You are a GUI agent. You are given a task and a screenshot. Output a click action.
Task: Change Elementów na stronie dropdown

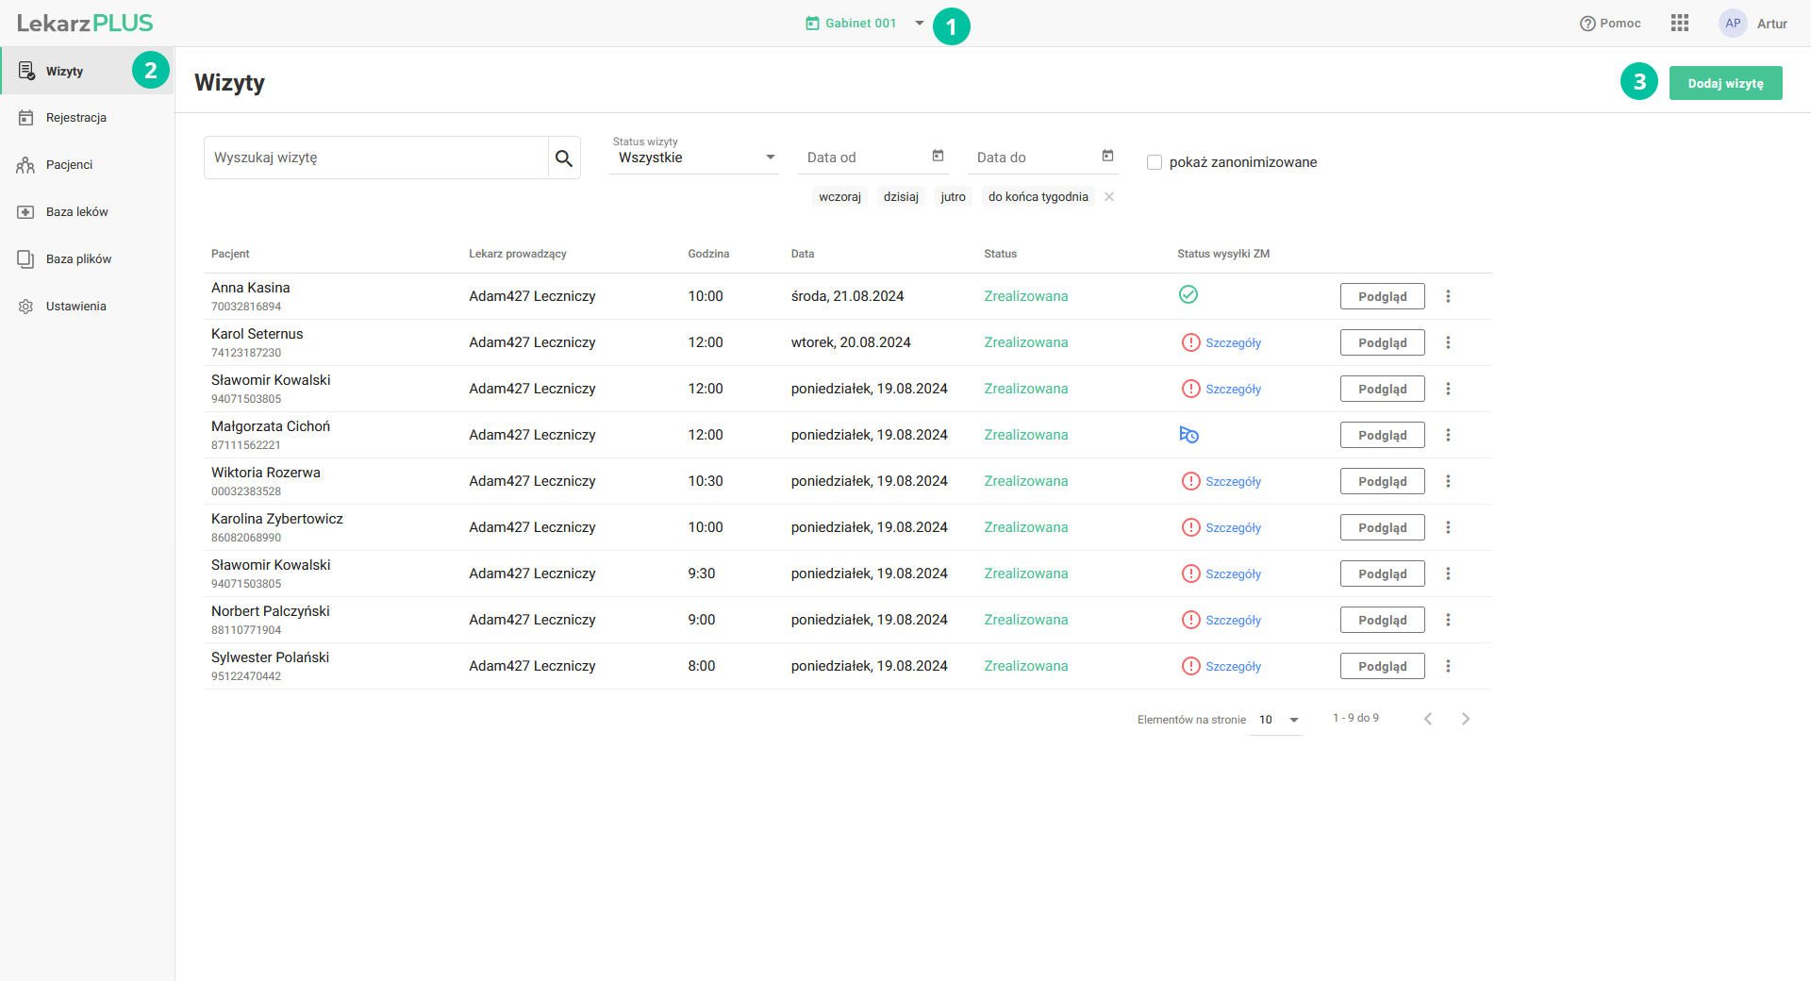1277,720
